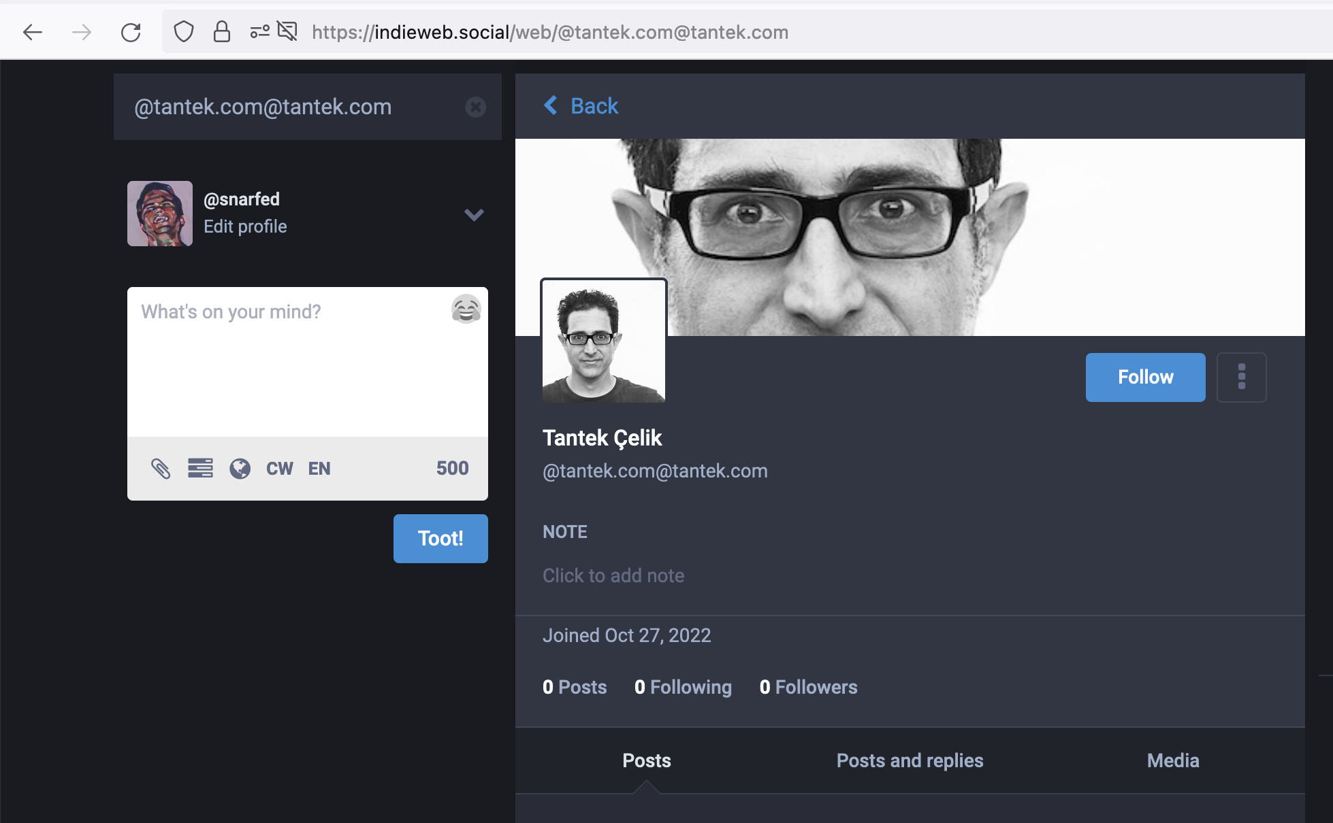Click the crossed-out screen icon in address bar
The height and width of the screenshot is (823, 1333).
[287, 31]
